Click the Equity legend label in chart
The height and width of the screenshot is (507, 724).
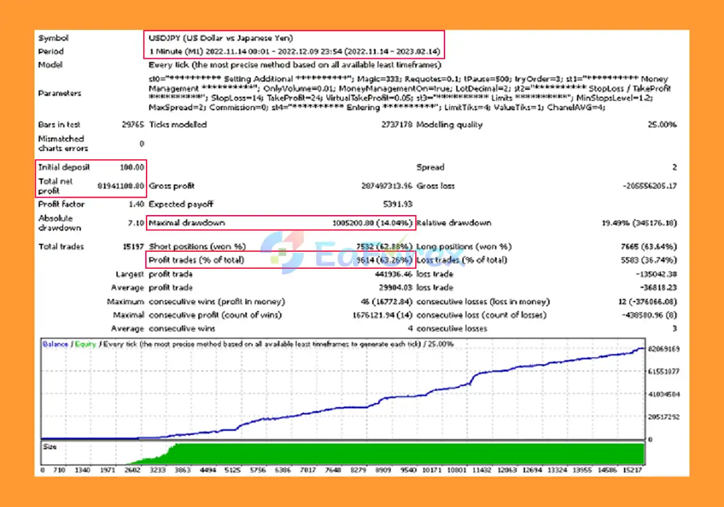84,344
